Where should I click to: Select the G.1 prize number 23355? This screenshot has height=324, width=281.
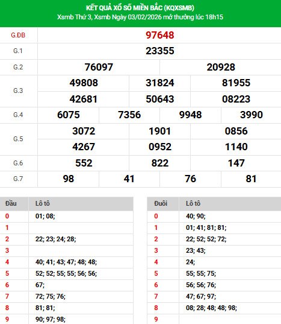click(x=160, y=51)
